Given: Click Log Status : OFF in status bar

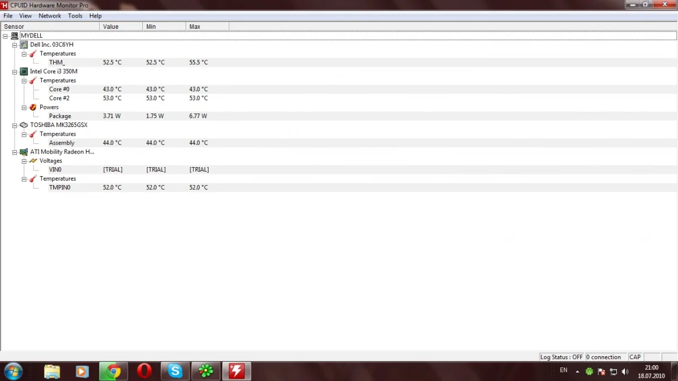Looking at the screenshot, I should 561,357.
